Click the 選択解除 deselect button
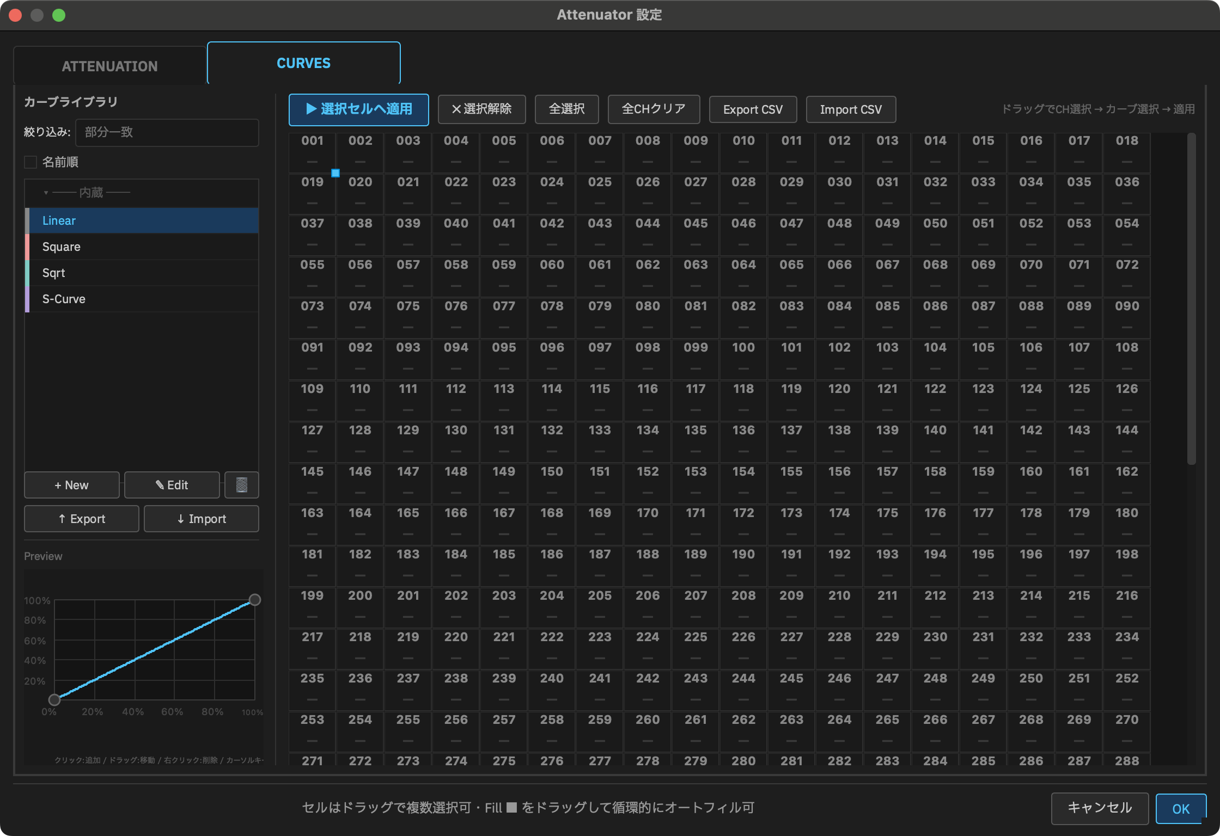Image resolution: width=1220 pixels, height=836 pixels. (481, 109)
